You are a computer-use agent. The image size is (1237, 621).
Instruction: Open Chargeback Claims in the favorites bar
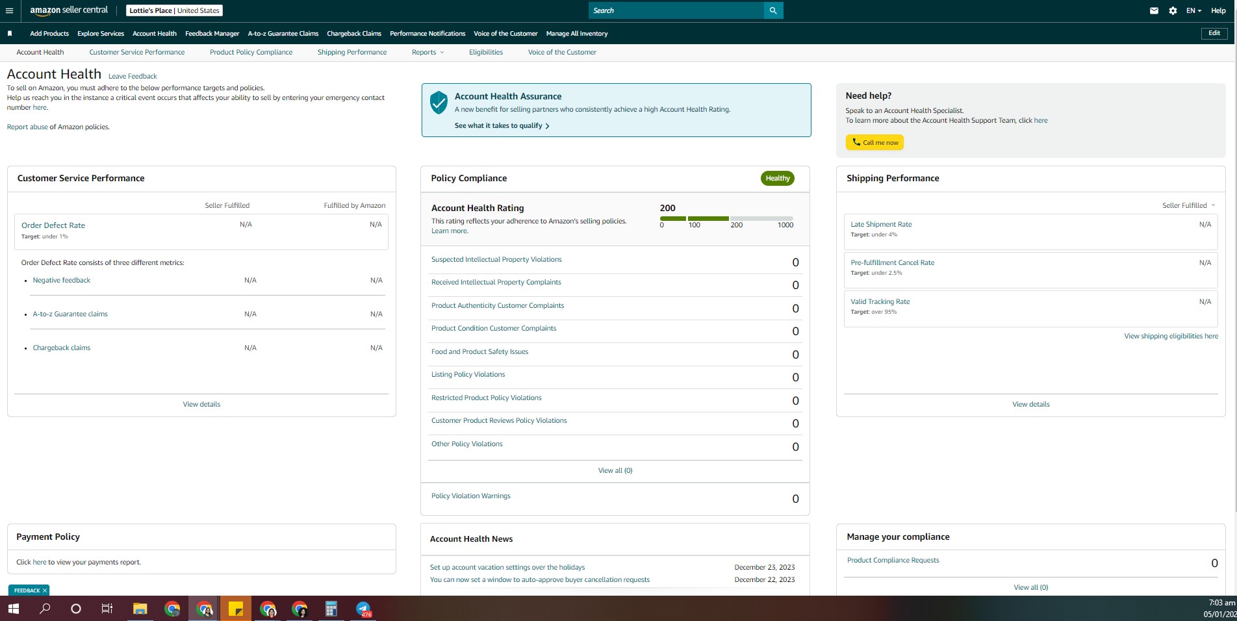(x=354, y=34)
